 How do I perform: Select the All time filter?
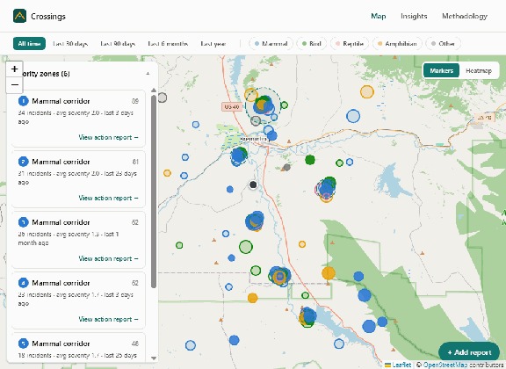29,44
